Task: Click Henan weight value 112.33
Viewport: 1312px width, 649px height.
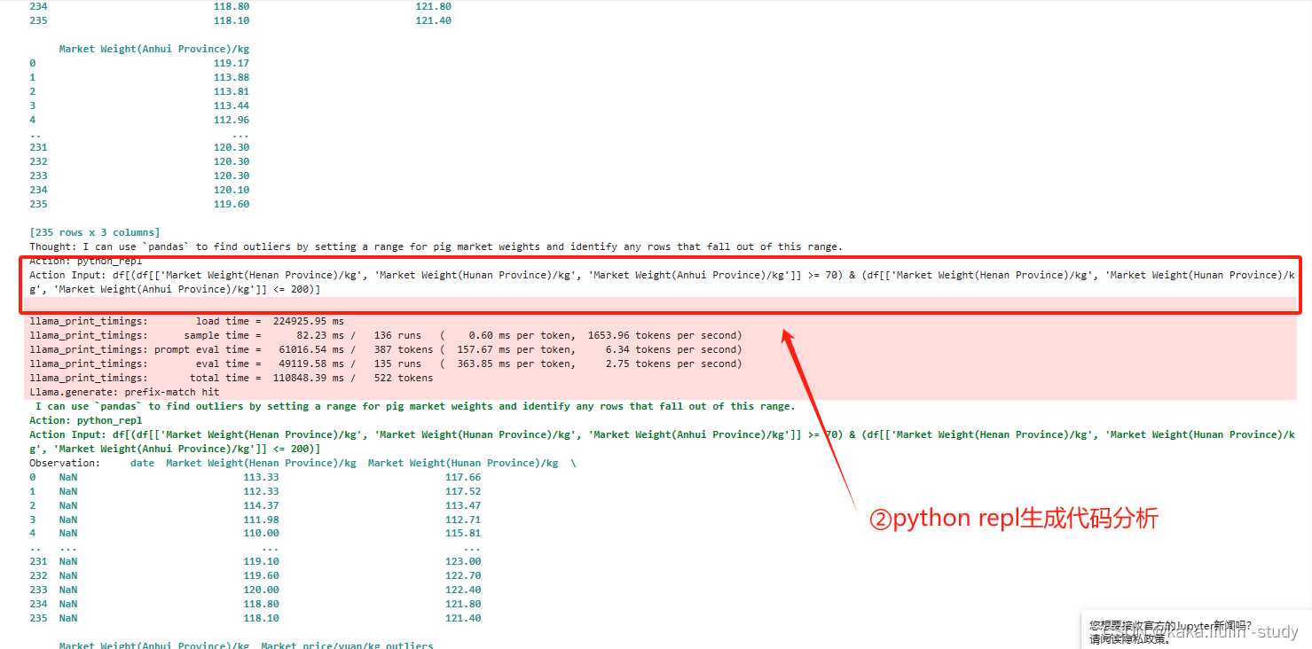Action: (261, 491)
